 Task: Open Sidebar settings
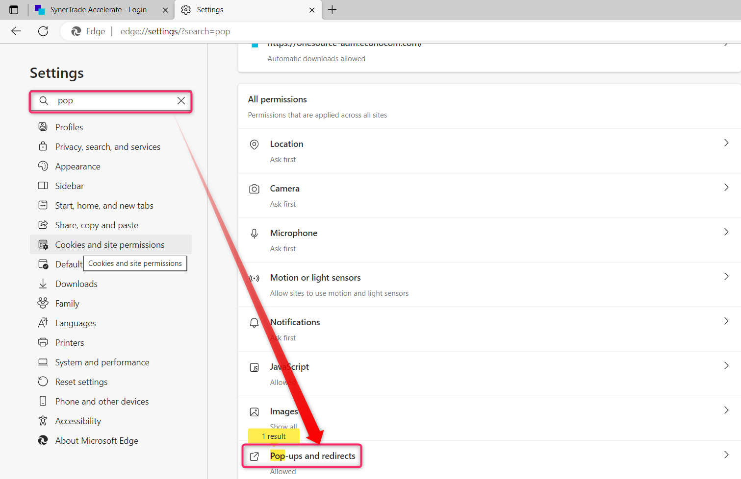point(111,186)
